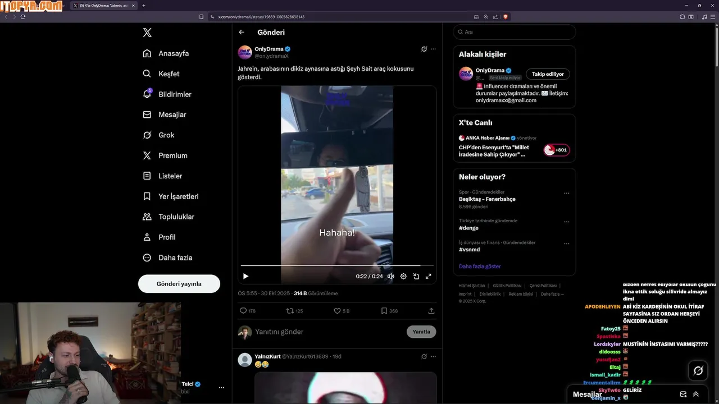Enter video fullscreen
The width and height of the screenshot is (719, 404).
tap(429, 276)
